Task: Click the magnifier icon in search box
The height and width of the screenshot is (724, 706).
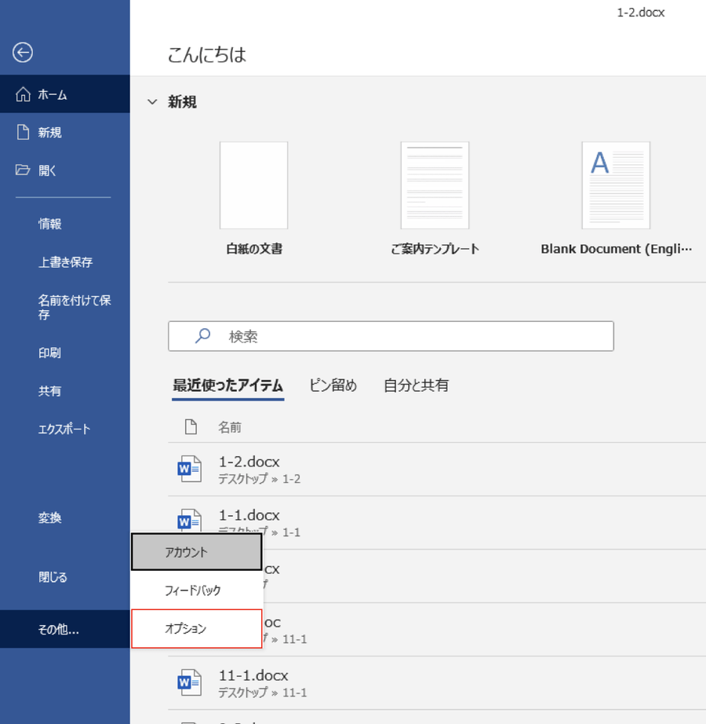Action: point(202,335)
